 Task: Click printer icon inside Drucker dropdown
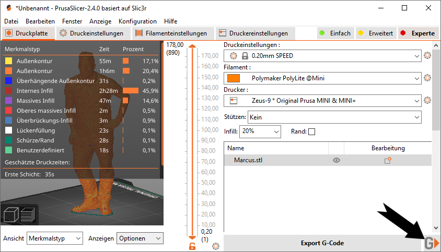point(234,101)
